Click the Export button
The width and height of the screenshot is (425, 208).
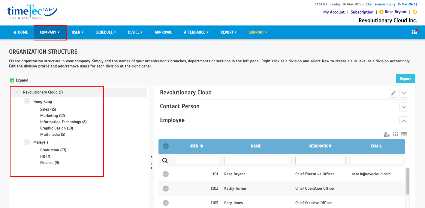405,79
